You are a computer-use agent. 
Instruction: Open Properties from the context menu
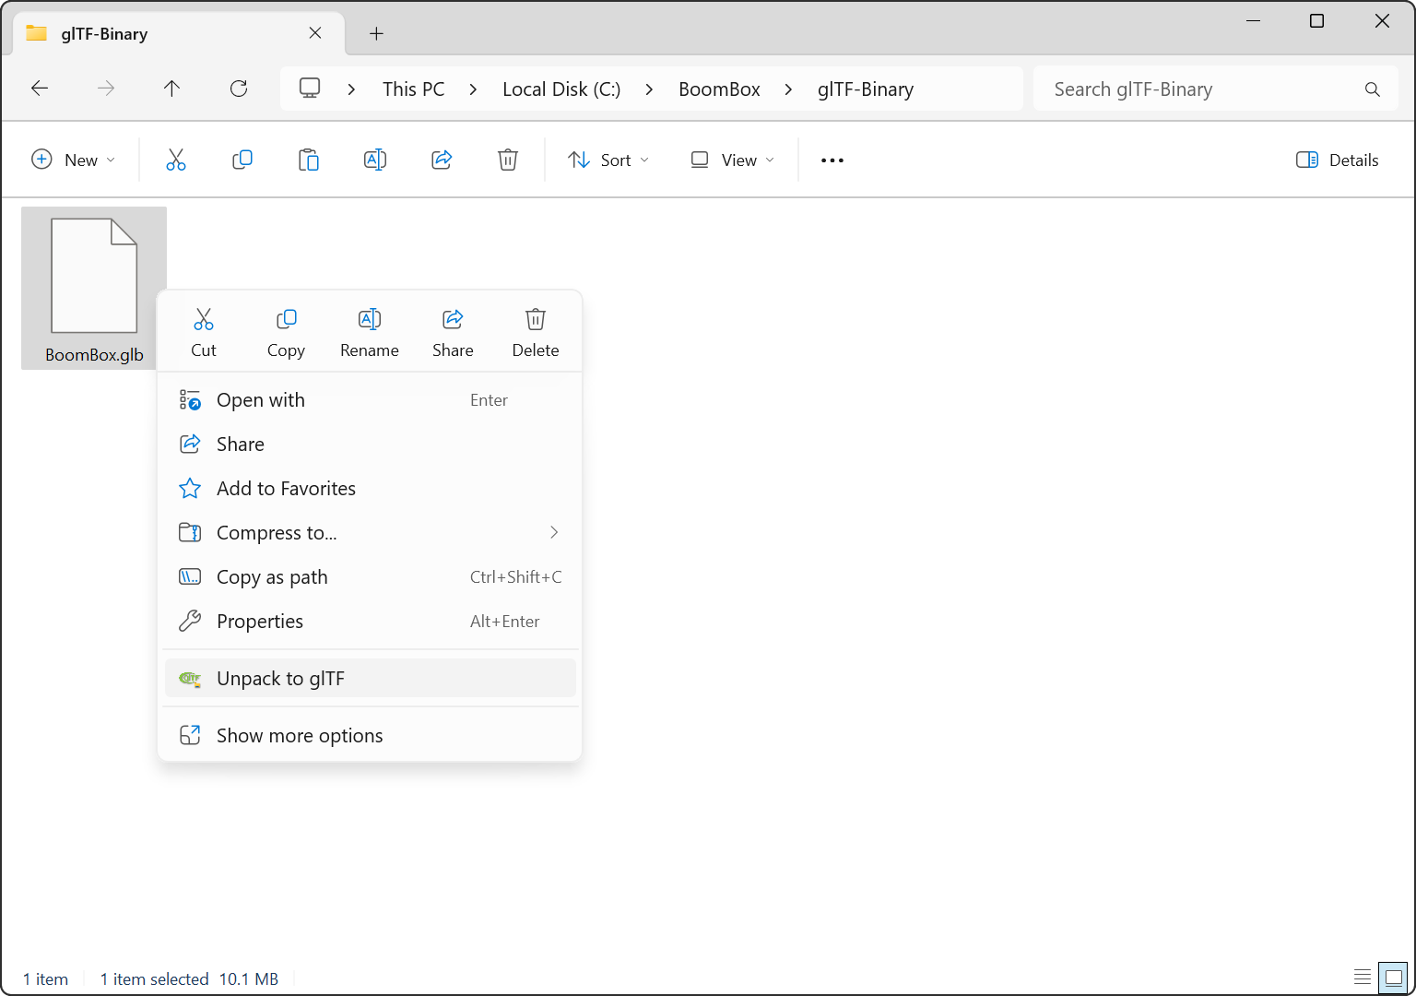pos(370,622)
